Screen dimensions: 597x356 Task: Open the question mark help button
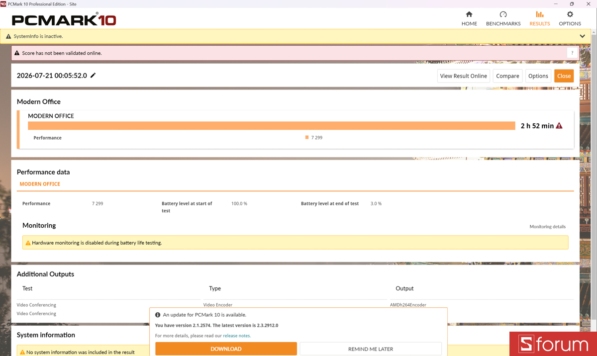click(x=572, y=53)
